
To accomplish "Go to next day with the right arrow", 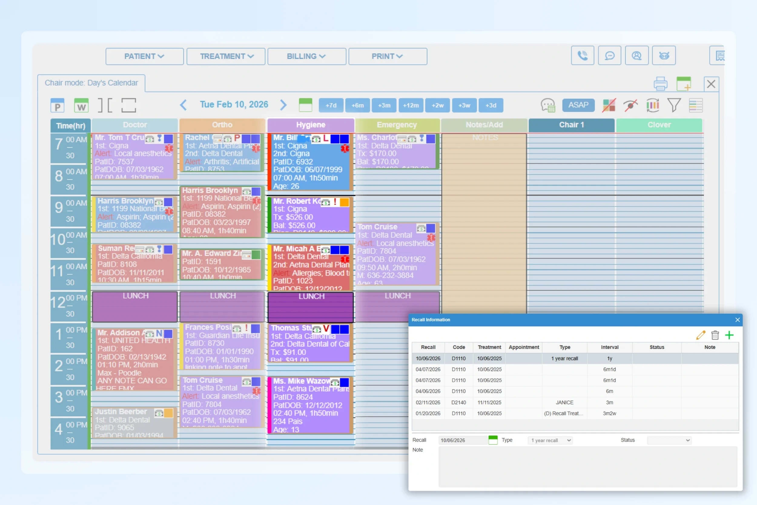I will coord(283,105).
